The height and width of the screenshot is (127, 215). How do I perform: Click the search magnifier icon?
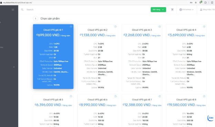22,10
